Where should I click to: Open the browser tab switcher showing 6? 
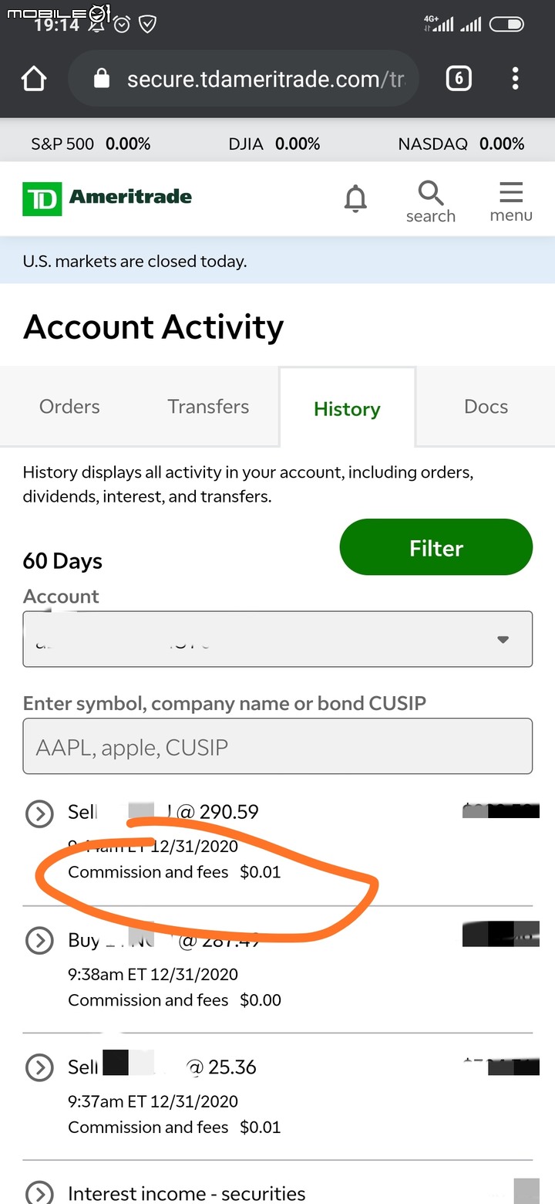coord(459,78)
